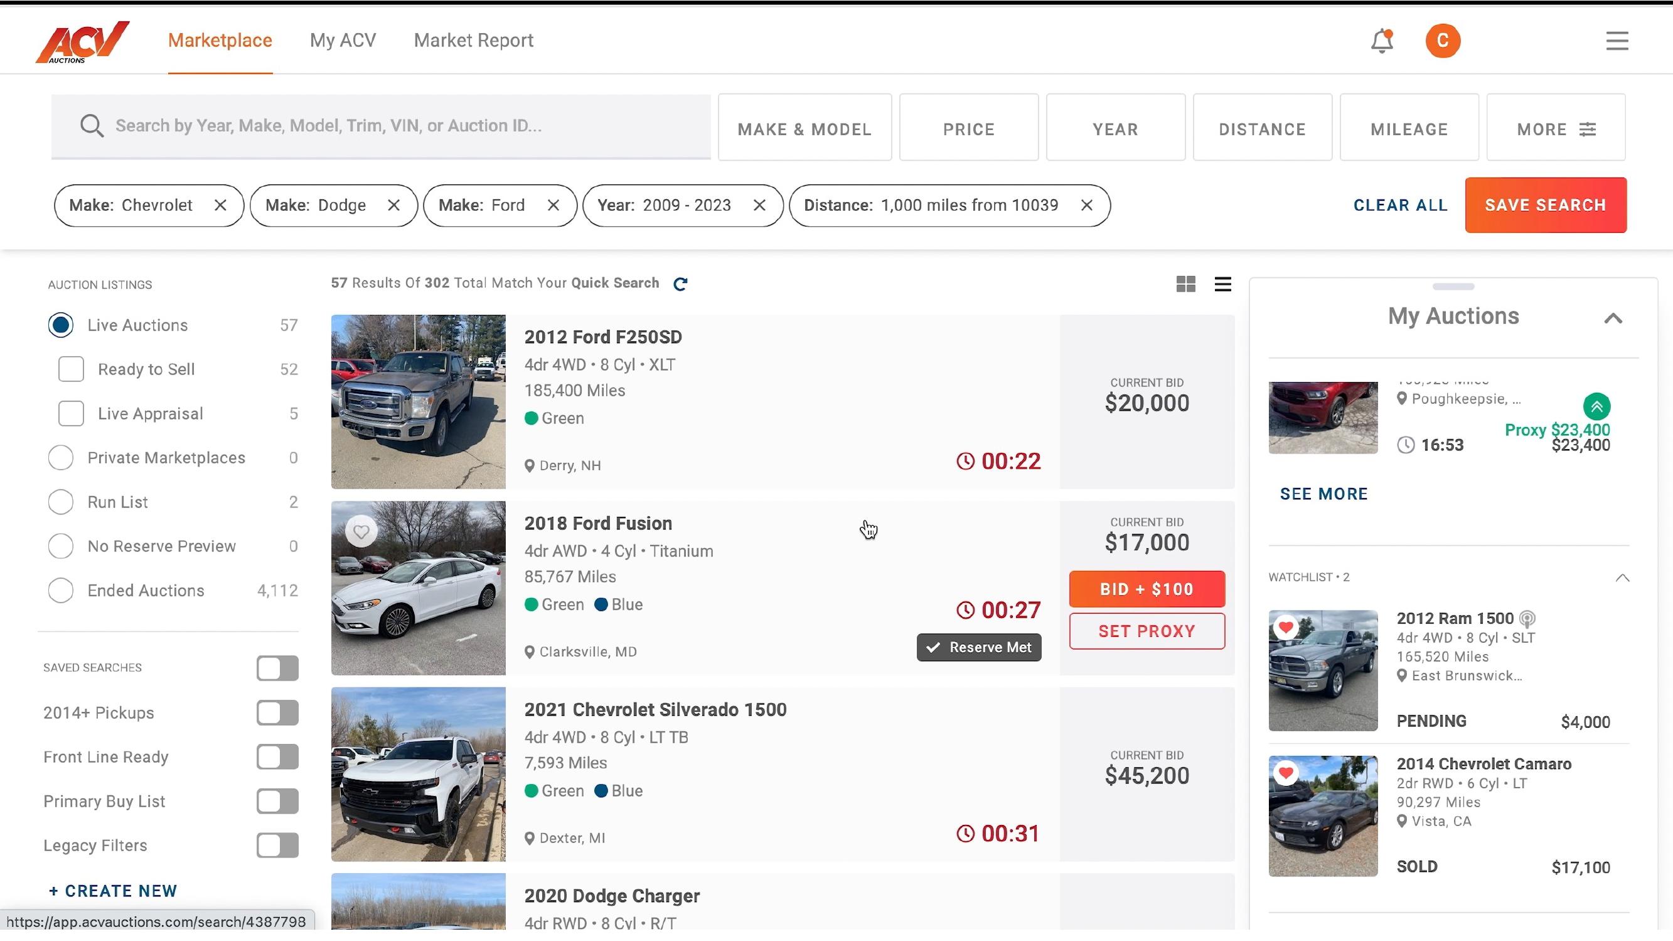
Task: Click the ACV Auctions logo
Action: 82,41
